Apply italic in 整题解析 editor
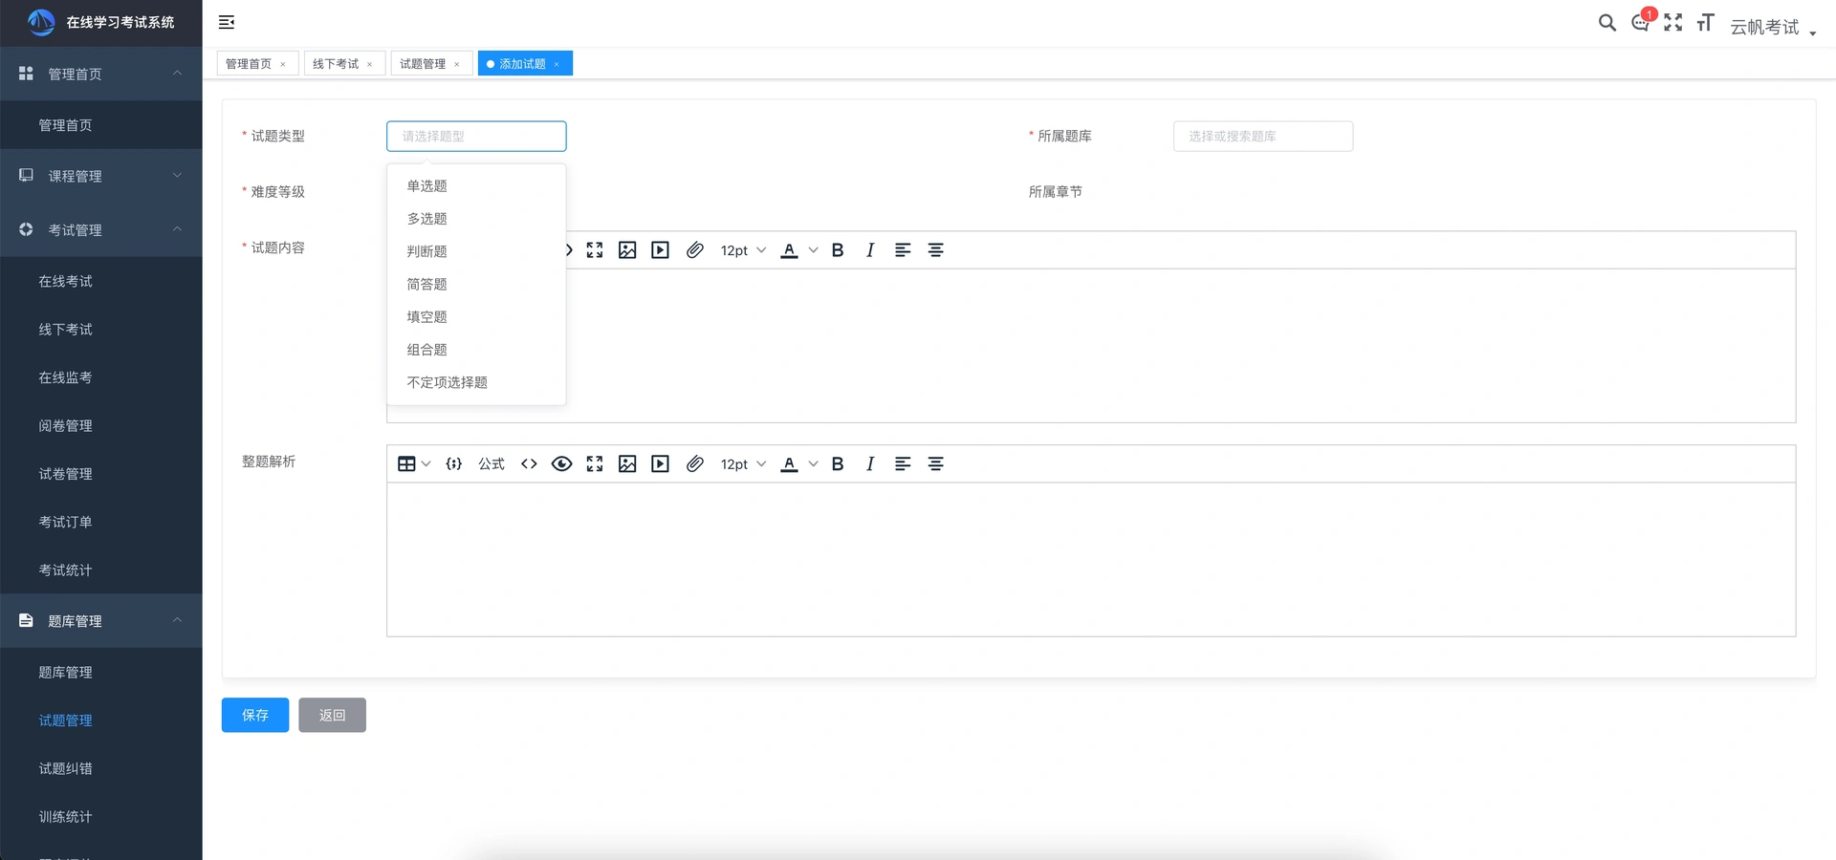Screen dimensions: 1836x860 870,463
